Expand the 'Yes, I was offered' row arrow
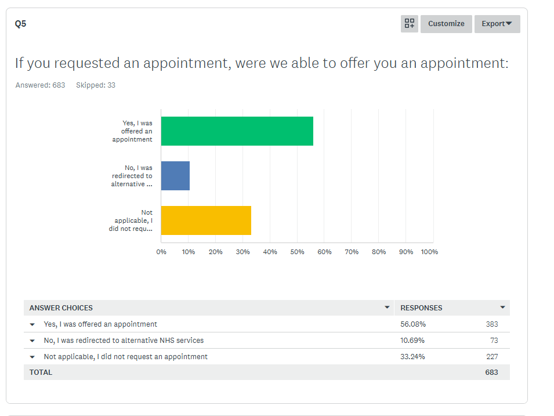This screenshot has width=554, height=416. [x=32, y=324]
